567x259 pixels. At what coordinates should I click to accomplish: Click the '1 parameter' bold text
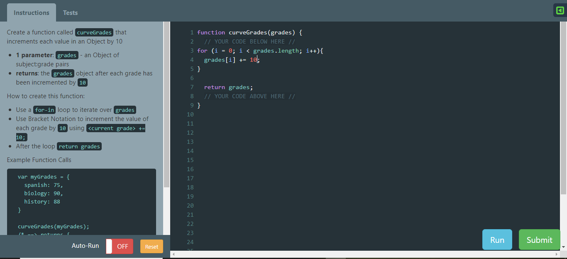(x=34, y=55)
